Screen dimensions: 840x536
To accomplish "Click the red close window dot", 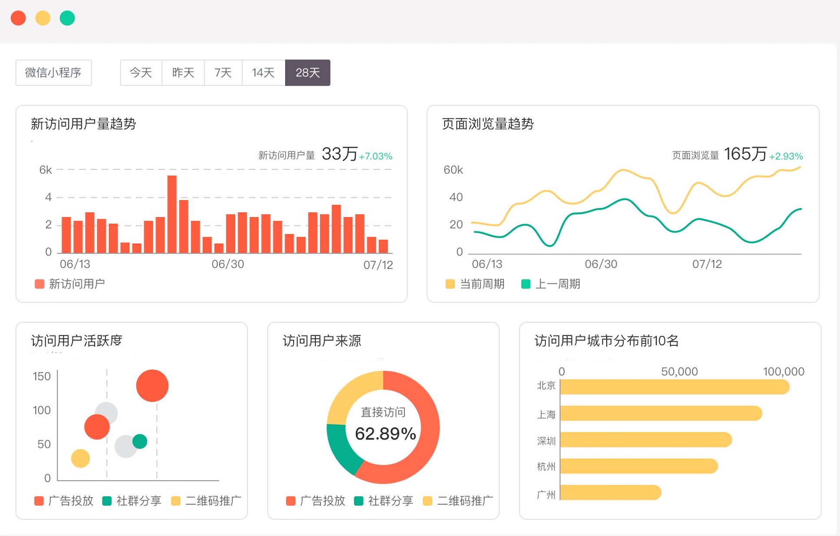I will pos(18,18).
